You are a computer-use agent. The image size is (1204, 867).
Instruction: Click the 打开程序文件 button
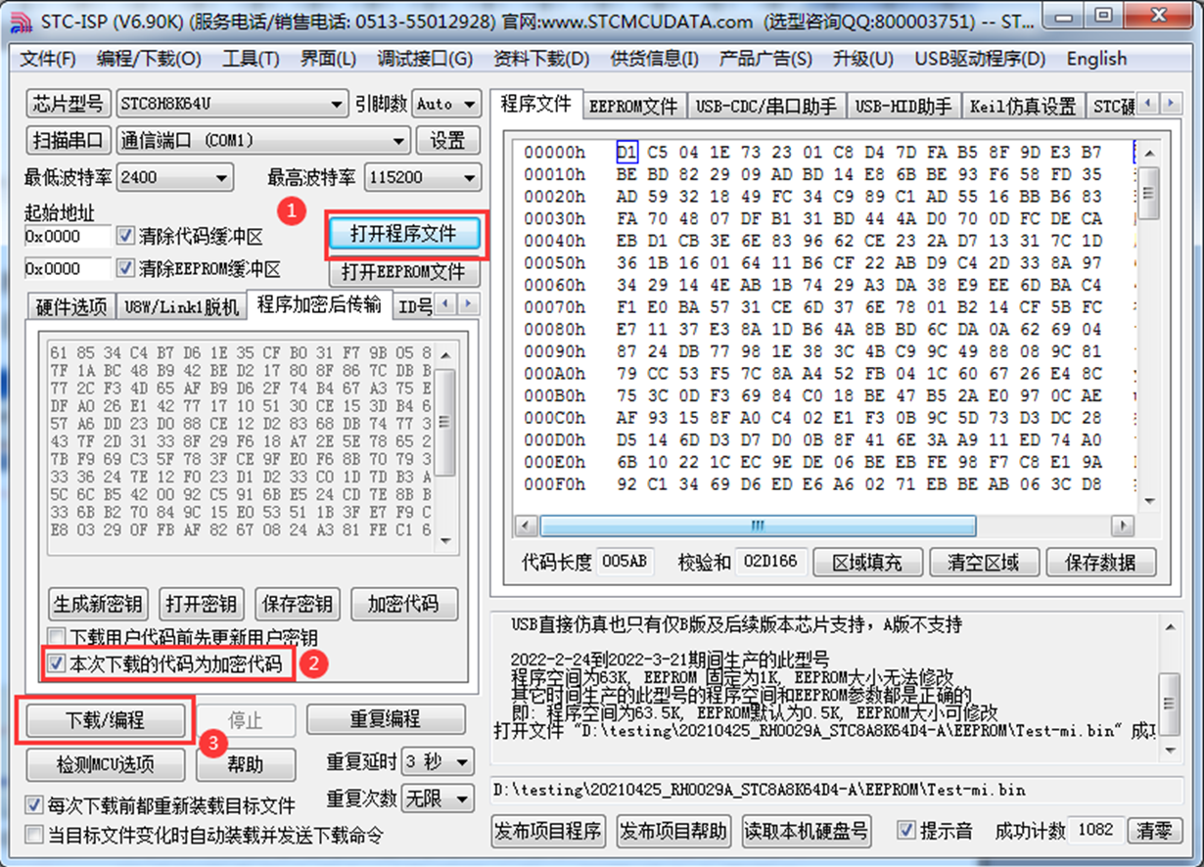point(404,233)
